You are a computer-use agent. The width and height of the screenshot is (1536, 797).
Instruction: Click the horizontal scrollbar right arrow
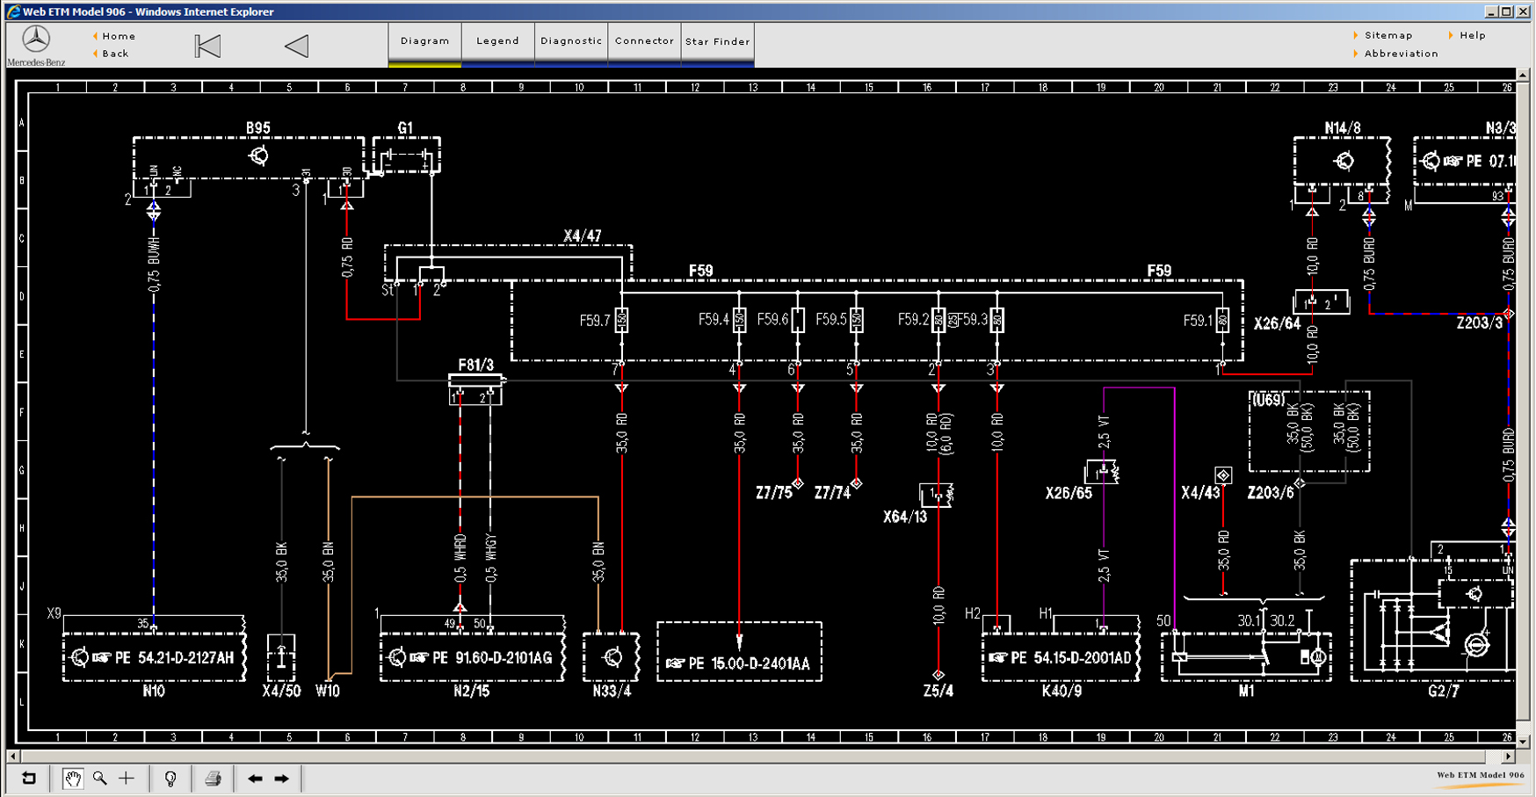1508,756
